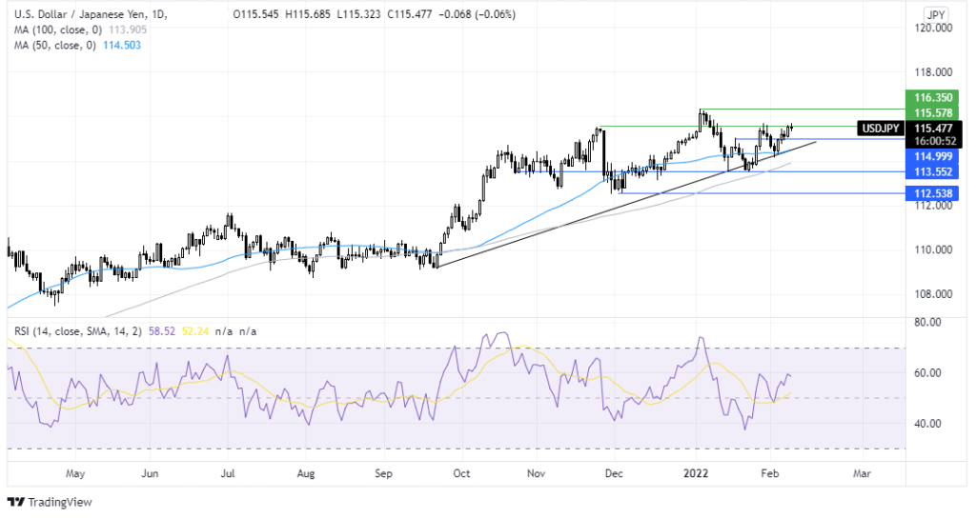Click the Aug label on time axis

[x=306, y=473]
